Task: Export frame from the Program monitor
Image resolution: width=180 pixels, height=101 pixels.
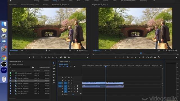Action: click(x=155, y=57)
